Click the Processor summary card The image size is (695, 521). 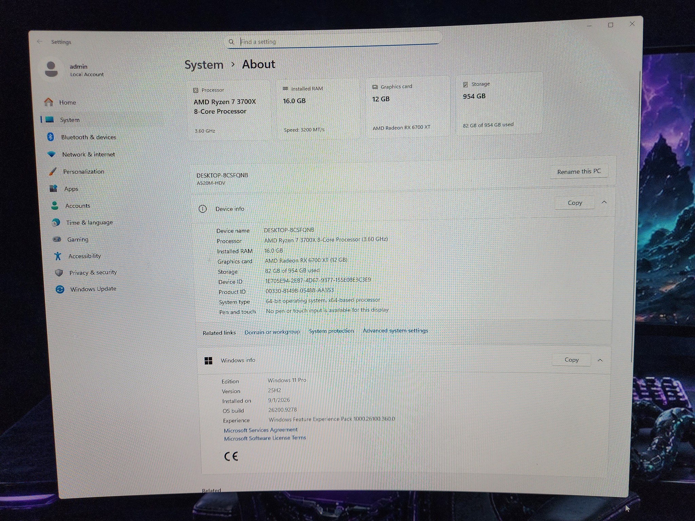click(x=229, y=110)
